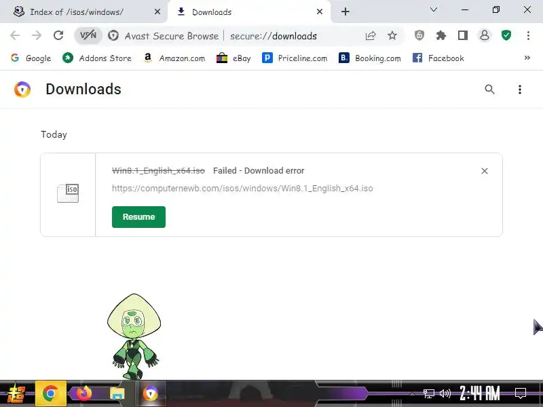Click the Avast Secure Browser site icon
The width and height of the screenshot is (543, 407).
tap(113, 36)
